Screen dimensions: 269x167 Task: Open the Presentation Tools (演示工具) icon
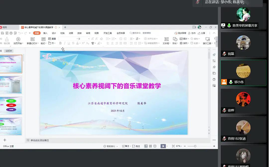pyautogui.click(x=207, y=39)
